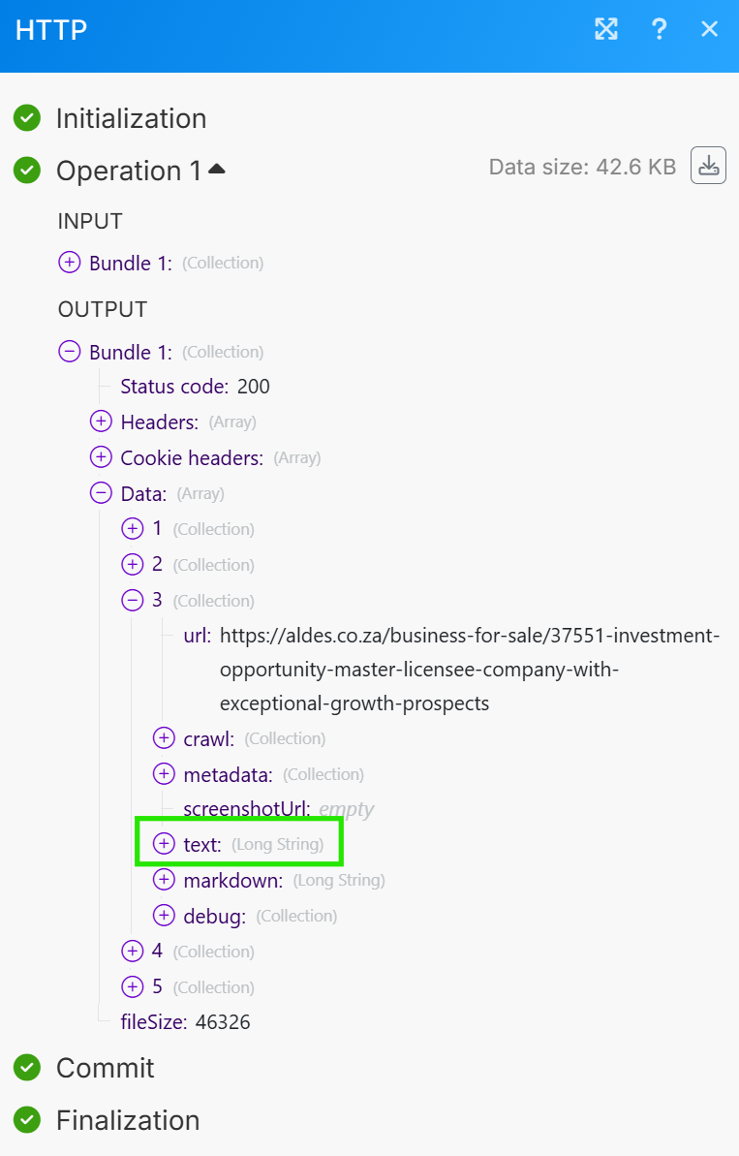Close the HTTP panel
Image resolution: width=739 pixels, height=1156 pixels.
pyautogui.click(x=710, y=29)
